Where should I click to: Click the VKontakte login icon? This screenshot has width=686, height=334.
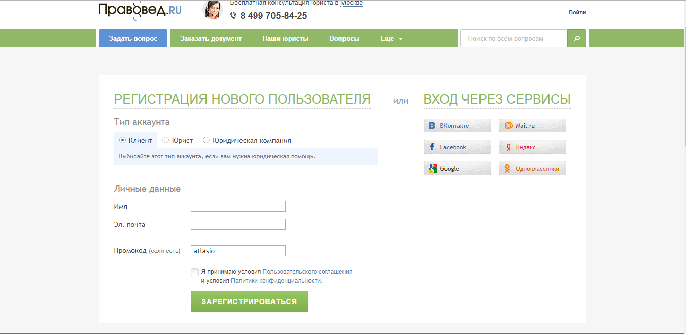432,126
